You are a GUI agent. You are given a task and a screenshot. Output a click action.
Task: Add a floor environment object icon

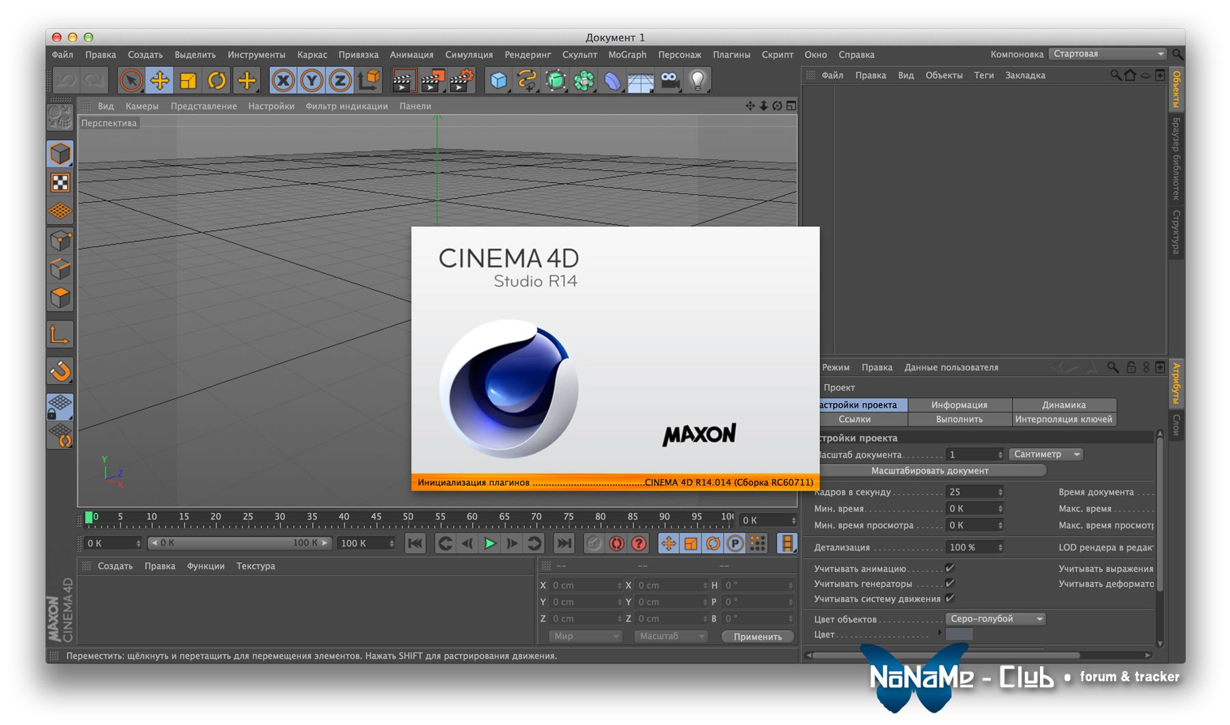click(x=640, y=81)
